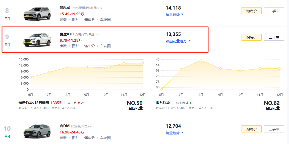Image resolution: width=289 pixels, height=144 pixels.
Task: Select 7月 data point on sales chart
Action: click(x=49, y=72)
